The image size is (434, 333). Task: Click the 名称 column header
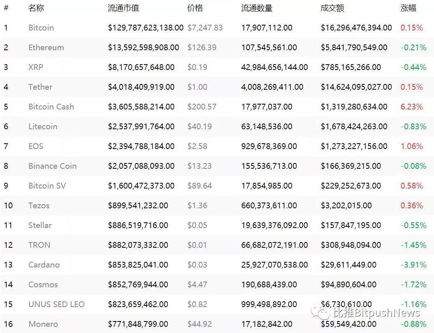click(x=36, y=8)
